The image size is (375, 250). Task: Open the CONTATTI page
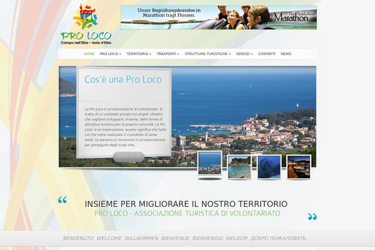click(x=267, y=54)
